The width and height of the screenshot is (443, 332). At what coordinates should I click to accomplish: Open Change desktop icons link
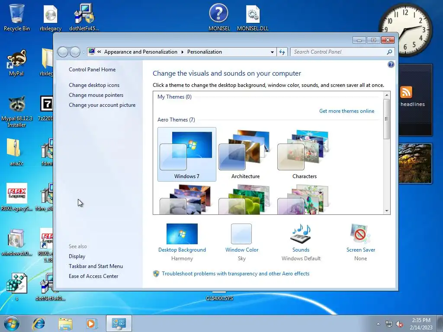[x=94, y=85]
